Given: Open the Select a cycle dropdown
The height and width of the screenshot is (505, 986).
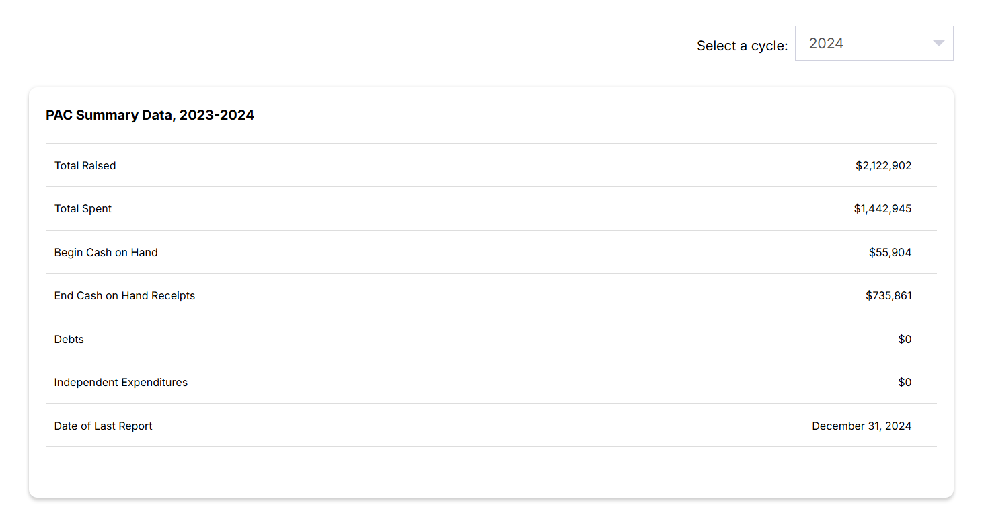Looking at the screenshot, I should point(873,43).
